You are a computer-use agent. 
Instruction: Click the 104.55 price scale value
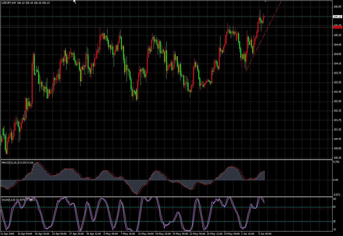[337, 54]
